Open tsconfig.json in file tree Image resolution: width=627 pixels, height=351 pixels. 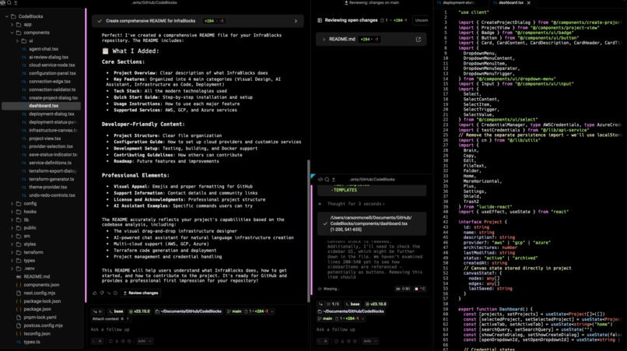(x=37, y=333)
